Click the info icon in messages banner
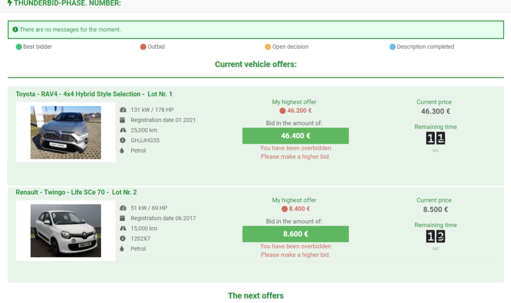511x303 pixels. [x=15, y=29]
